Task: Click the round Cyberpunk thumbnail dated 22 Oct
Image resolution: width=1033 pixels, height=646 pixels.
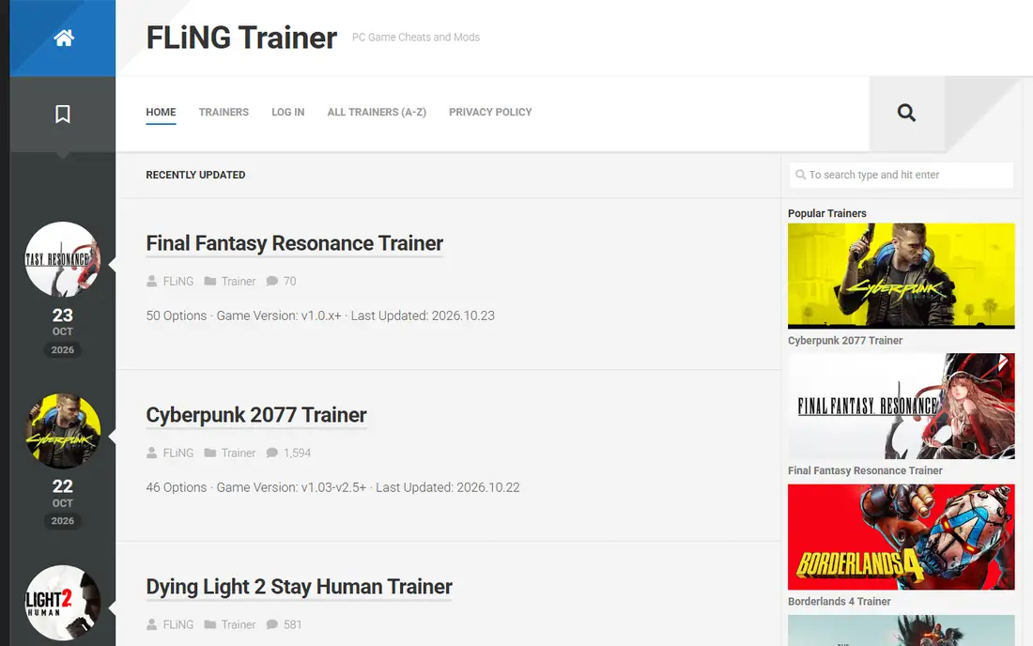Action: pos(63,431)
